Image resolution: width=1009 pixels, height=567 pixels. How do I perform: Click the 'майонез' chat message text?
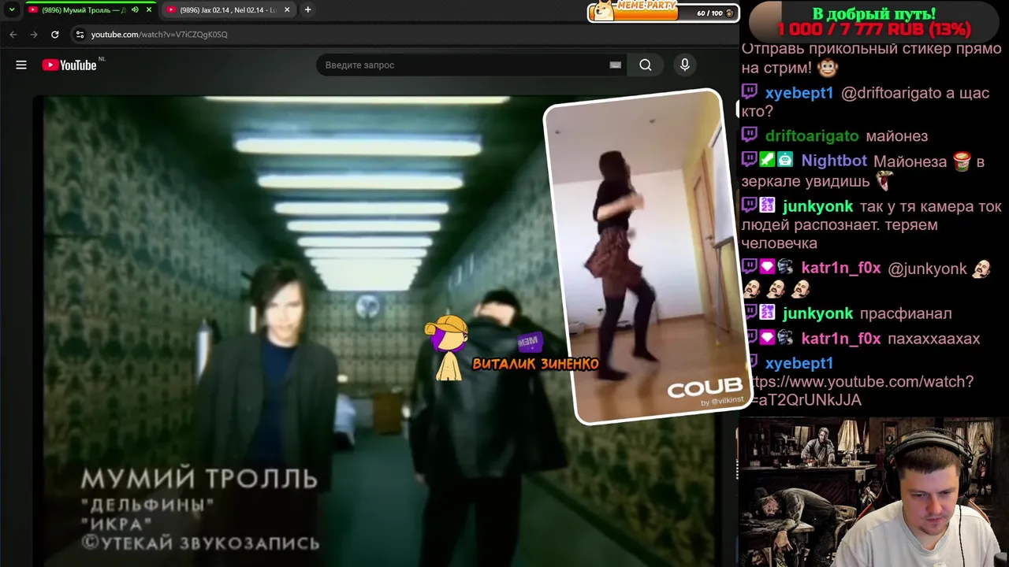pyautogui.click(x=896, y=136)
